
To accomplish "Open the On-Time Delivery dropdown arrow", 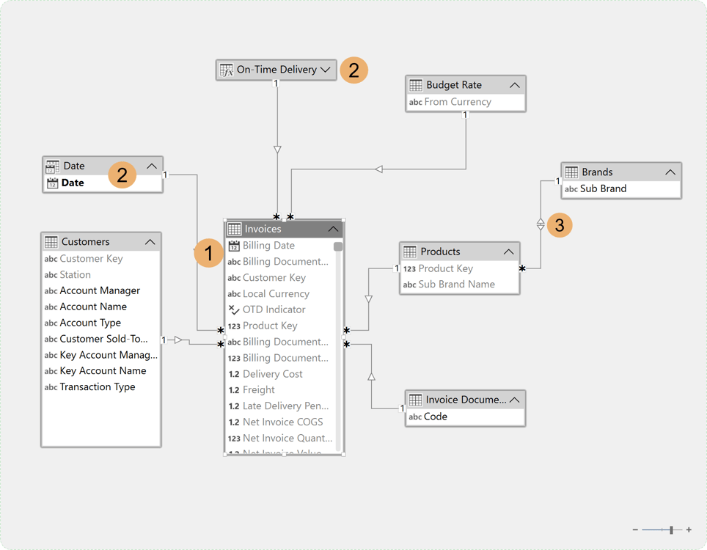I will (x=325, y=70).
